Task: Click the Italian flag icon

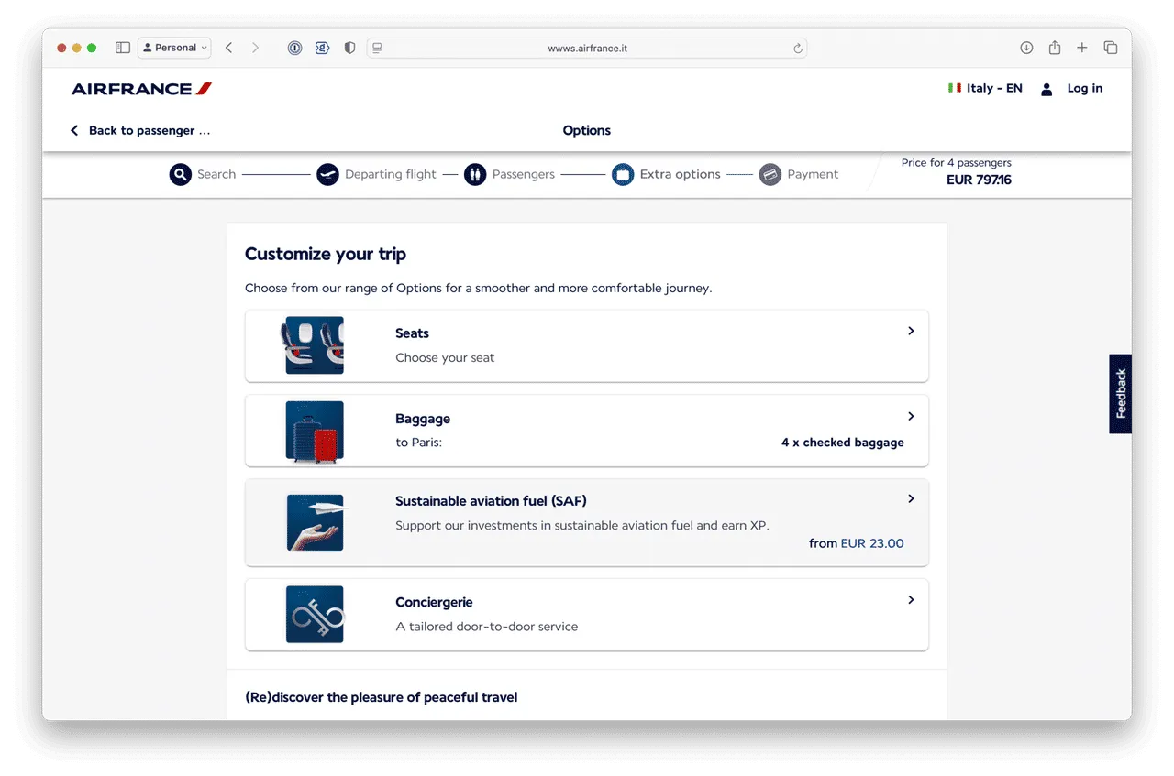Action: point(955,88)
